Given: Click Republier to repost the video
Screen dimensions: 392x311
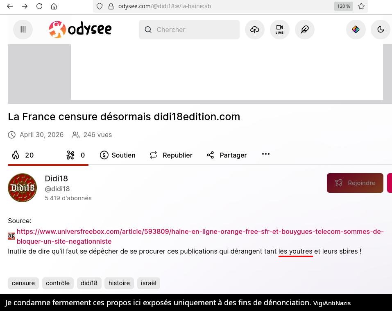Looking at the screenshot, I should click(171, 155).
